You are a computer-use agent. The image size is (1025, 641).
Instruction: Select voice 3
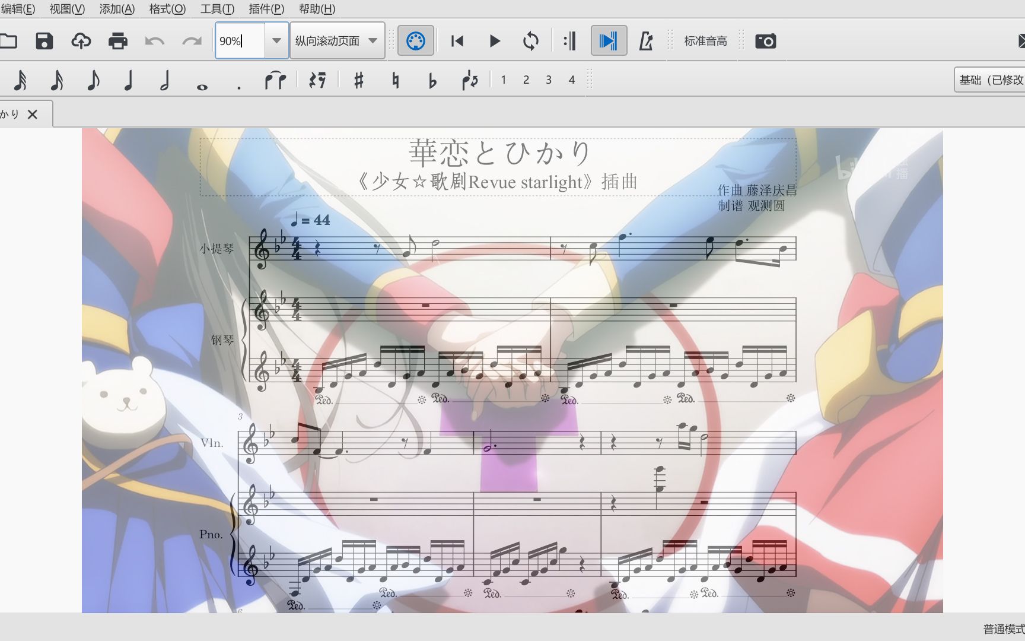[549, 80]
